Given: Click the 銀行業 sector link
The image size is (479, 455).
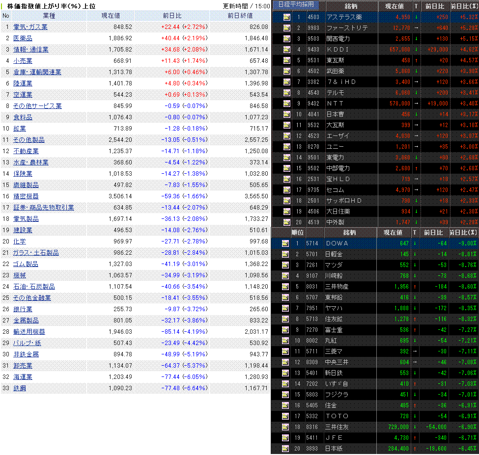Looking at the screenshot, I should 23,309.
